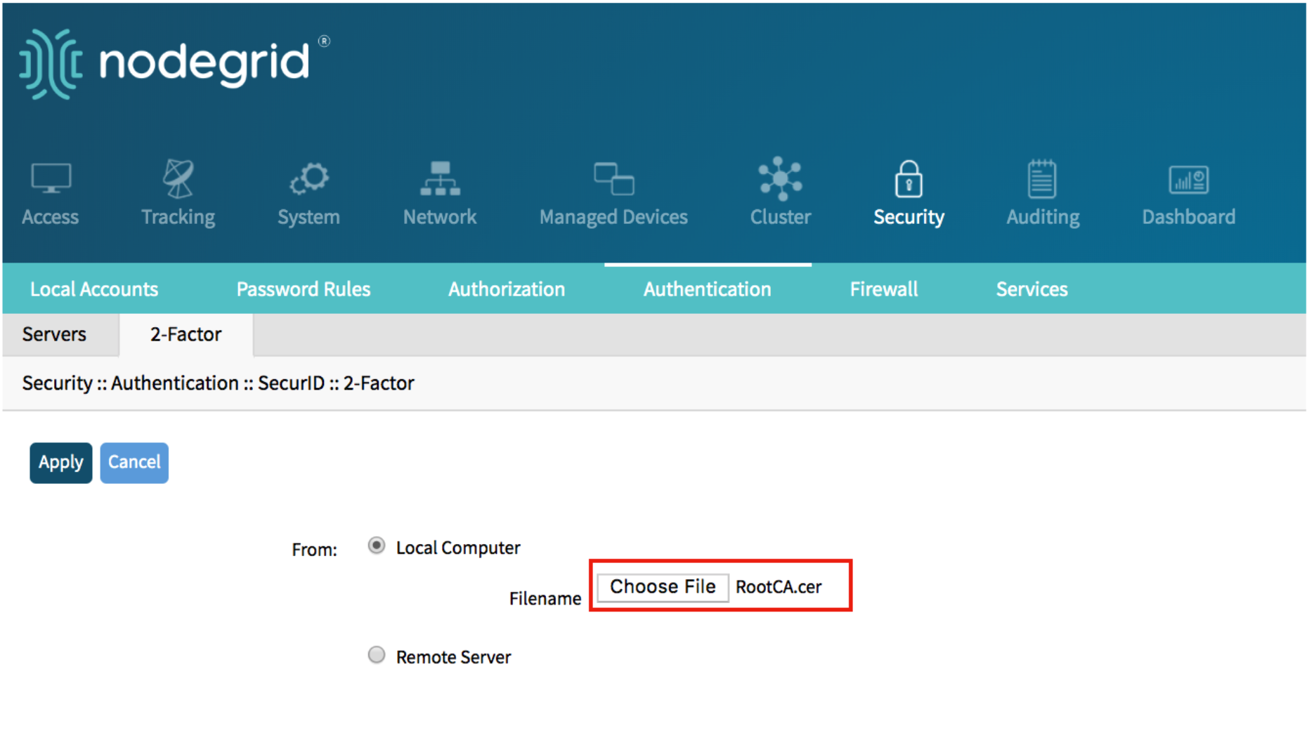Switch to the Servers tab
This screenshot has width=1307, height=740.
point(54,334)
